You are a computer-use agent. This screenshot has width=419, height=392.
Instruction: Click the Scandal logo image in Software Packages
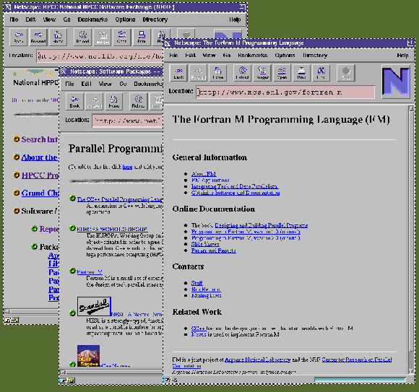94,306
